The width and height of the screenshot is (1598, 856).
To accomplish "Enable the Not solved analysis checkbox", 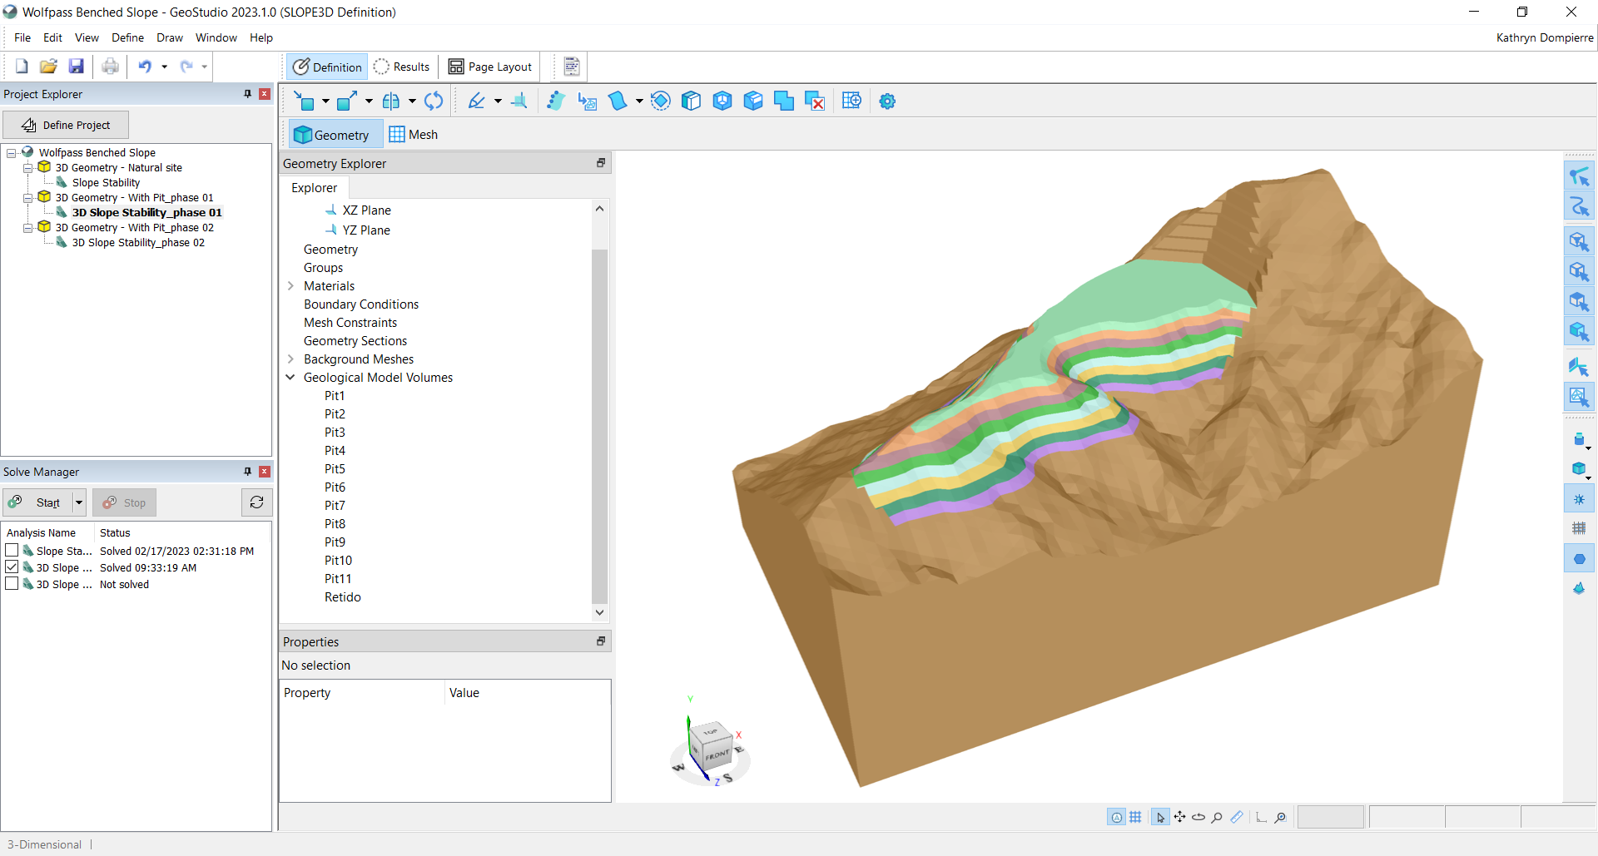I will [x=12, y=584].
